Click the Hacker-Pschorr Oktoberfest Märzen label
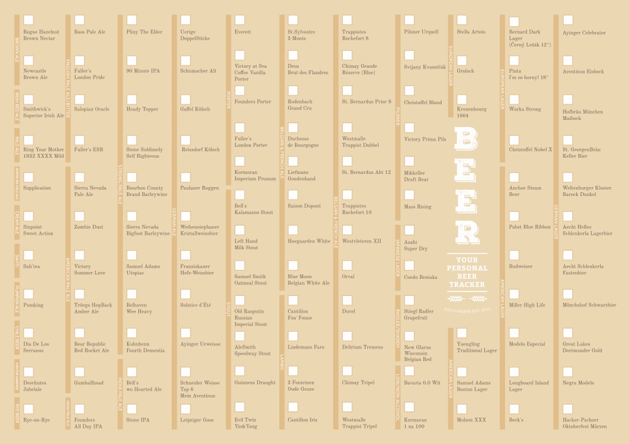This screenshot has height=444, width=629. click(x=584, y=423)
